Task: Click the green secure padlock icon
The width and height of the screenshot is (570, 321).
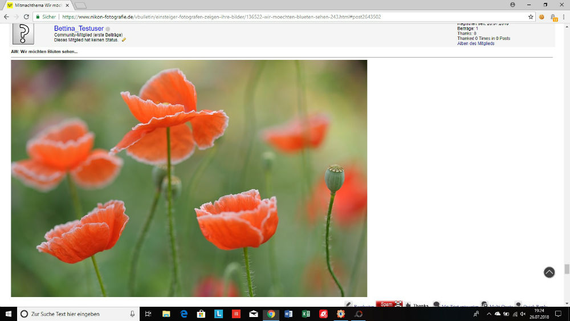Action: click(x=38, y=17)
